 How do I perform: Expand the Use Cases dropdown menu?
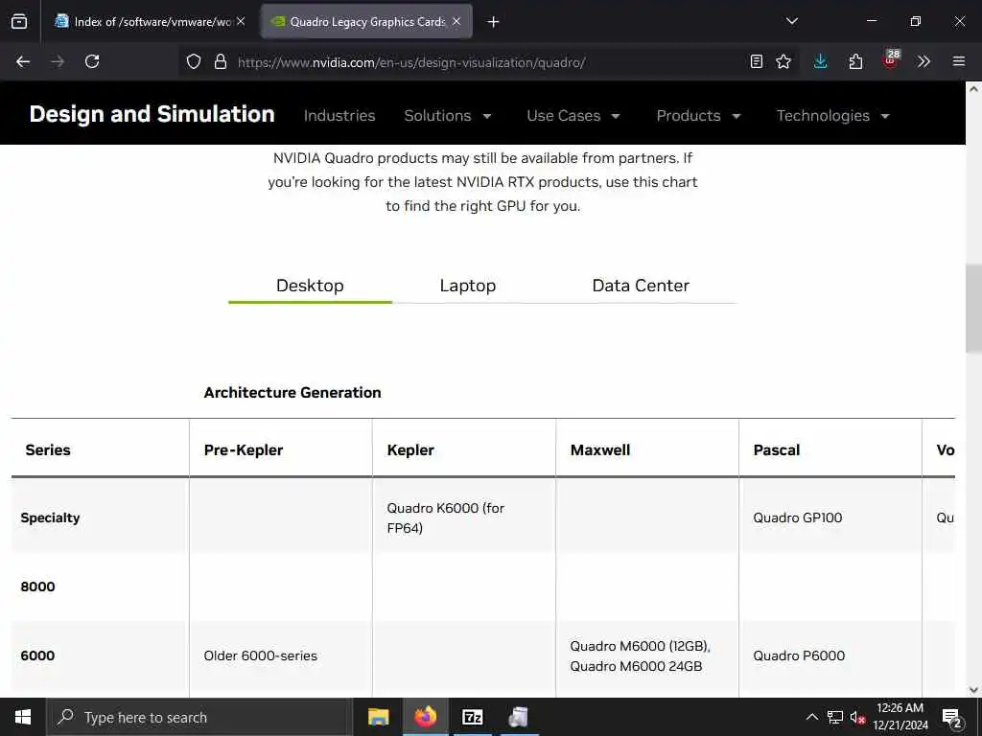573,116
